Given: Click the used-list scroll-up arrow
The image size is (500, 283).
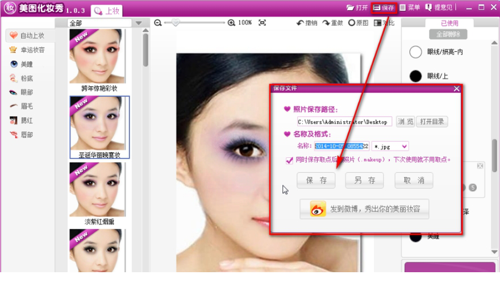Looking at the screenshot, I should tap(494, 43).
